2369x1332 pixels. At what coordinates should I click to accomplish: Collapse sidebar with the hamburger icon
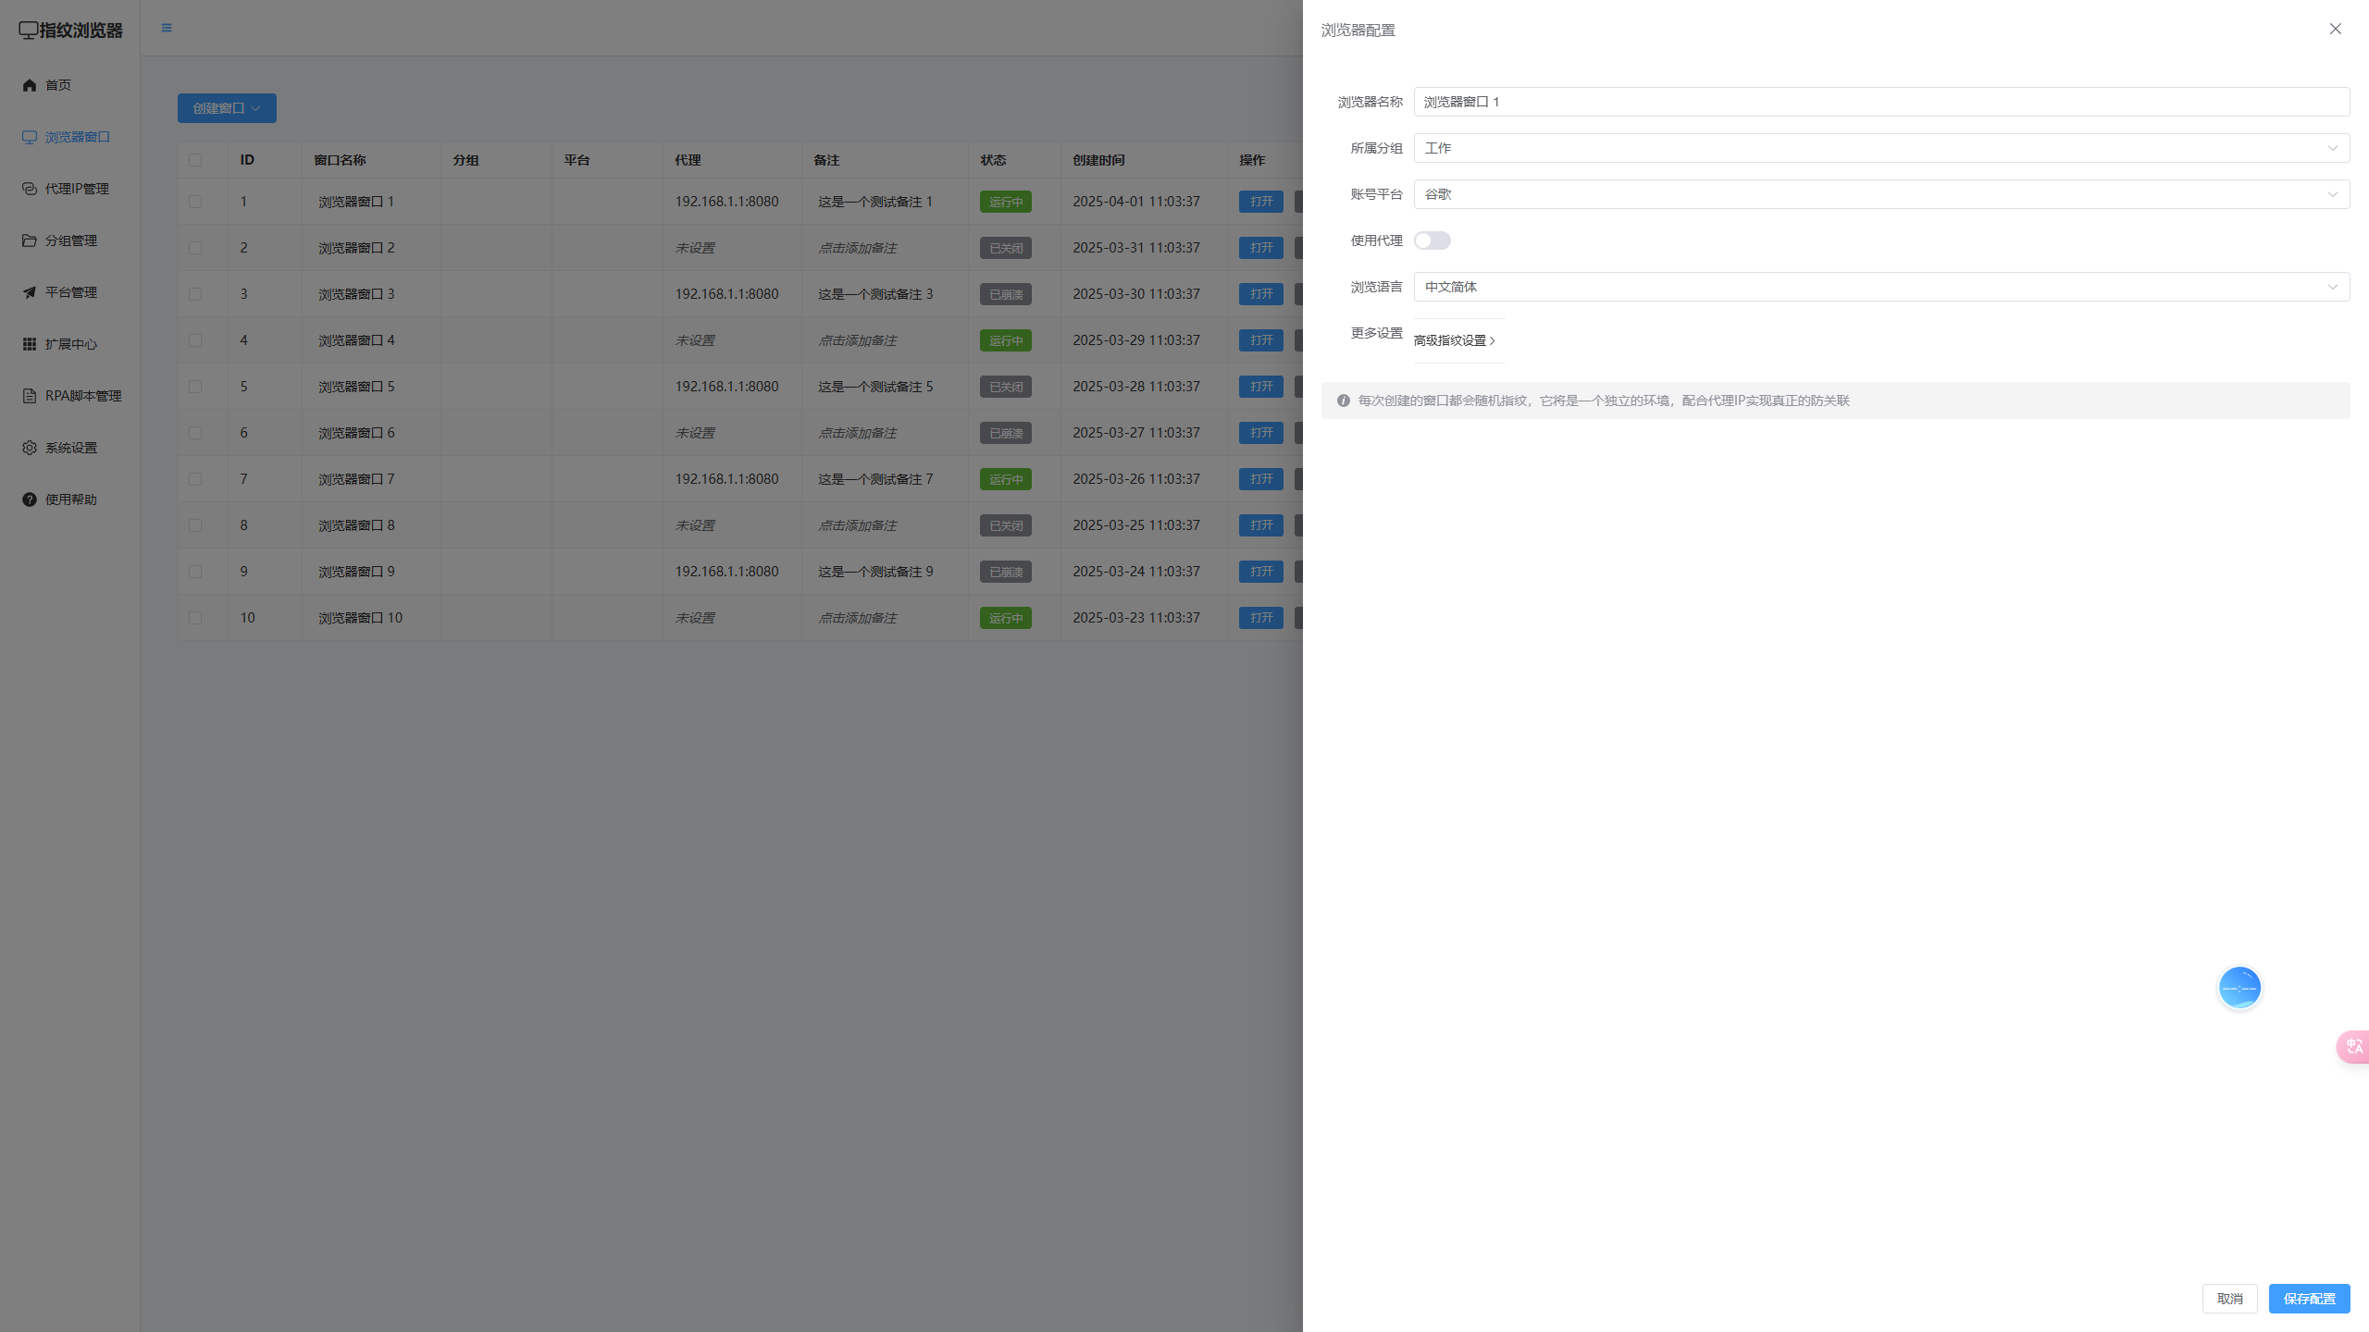pos(167,28)
